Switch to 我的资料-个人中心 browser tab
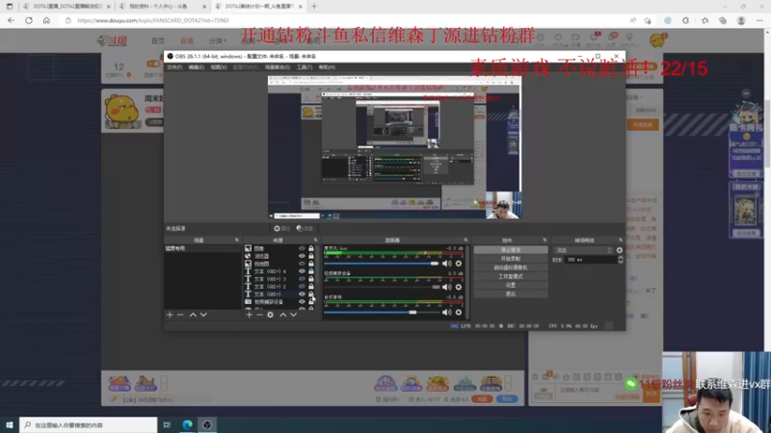Viewport: 771px width, 433px height. click(x=162, y=7)
